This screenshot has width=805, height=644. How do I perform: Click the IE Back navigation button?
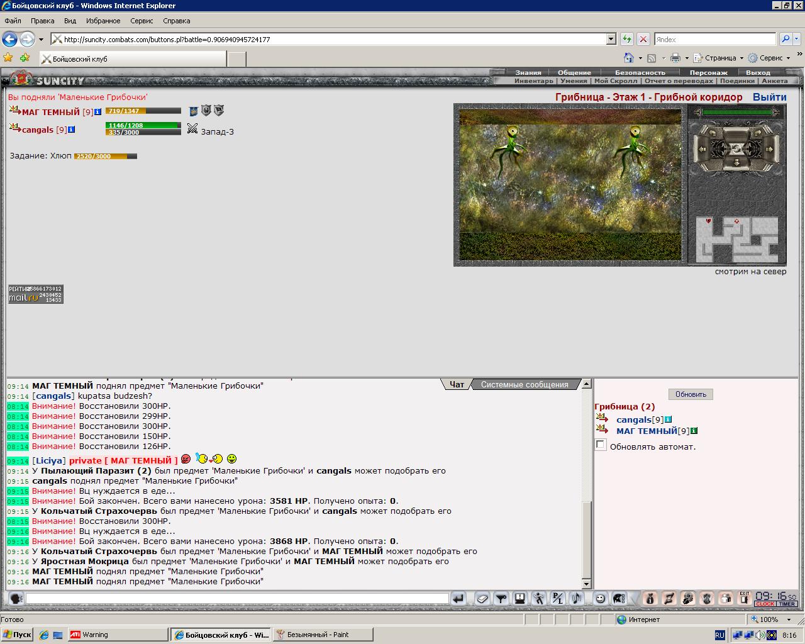(x=9, y=39)
